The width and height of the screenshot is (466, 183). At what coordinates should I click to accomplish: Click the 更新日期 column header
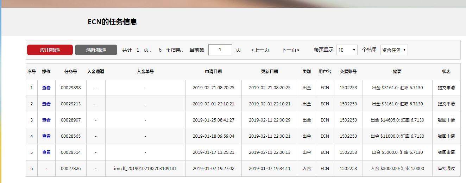pos(269,72)
